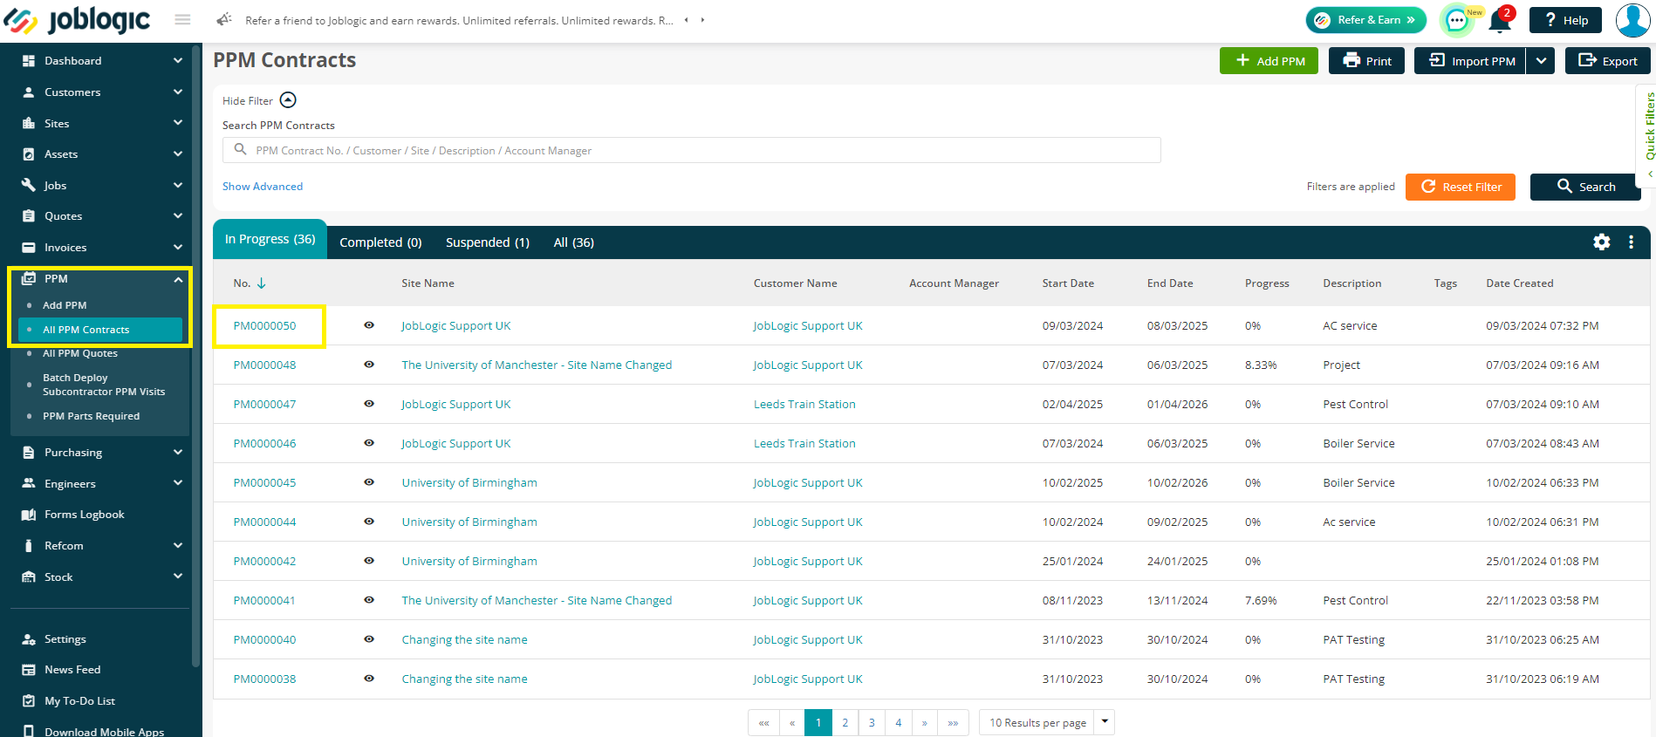This screenshot has width=1656, height=737.
Task: Open the three-dot table options menu
Action: click(x=1631, y=242)
